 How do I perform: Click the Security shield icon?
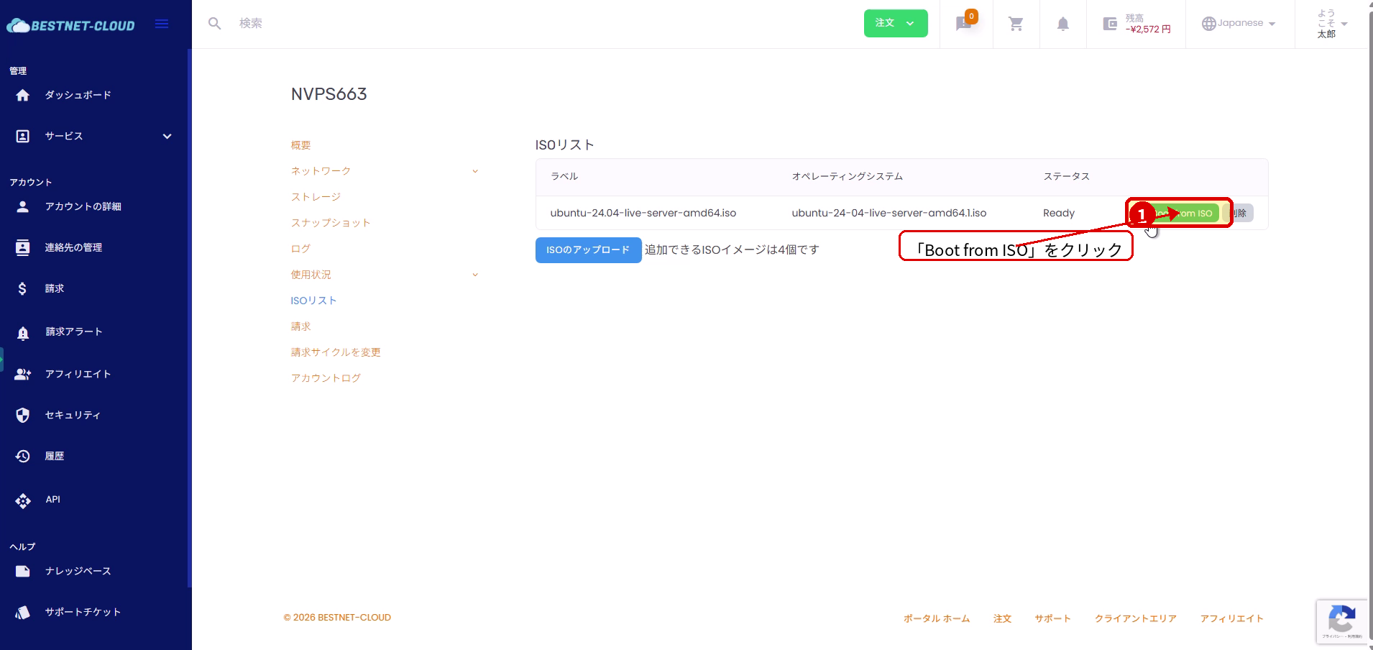coord(23,415)
